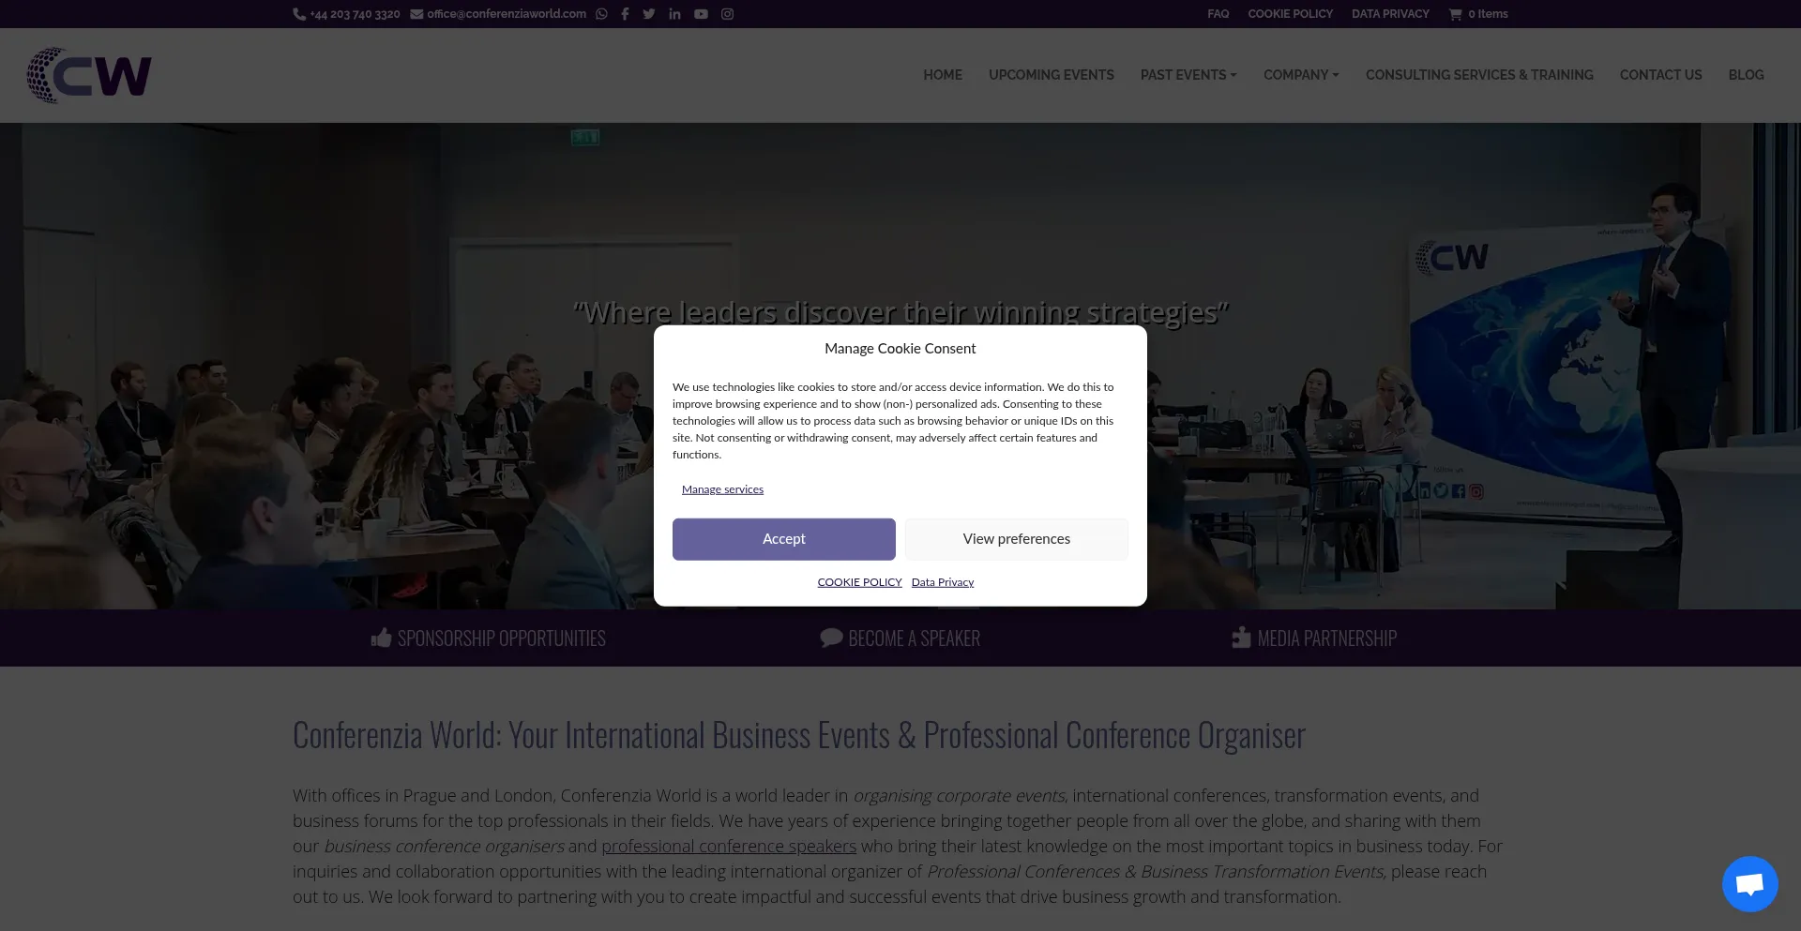The width and height of the screenshot is (1801, 931).
Task: Click Sponsorship Opportunities banner link
Action: click(x=489, y=638)
